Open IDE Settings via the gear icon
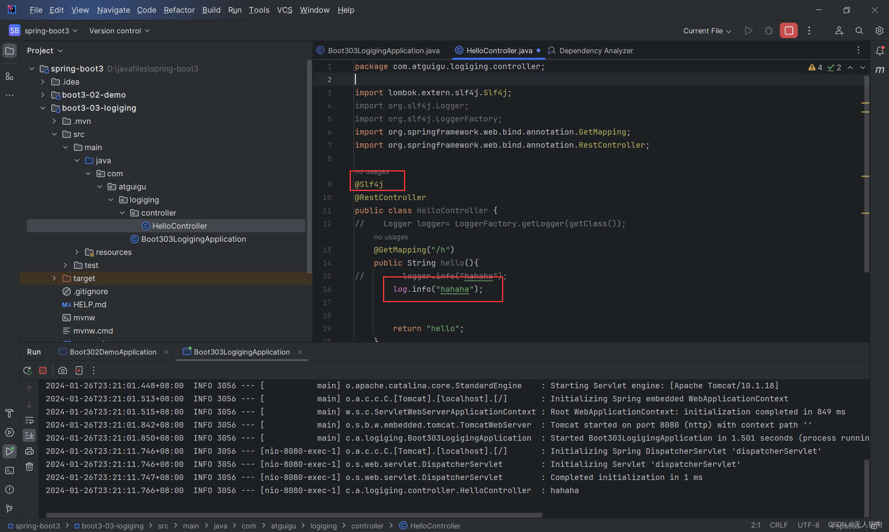Image resolution: width=889 pixels, height=532 pixels. point(879,31)
